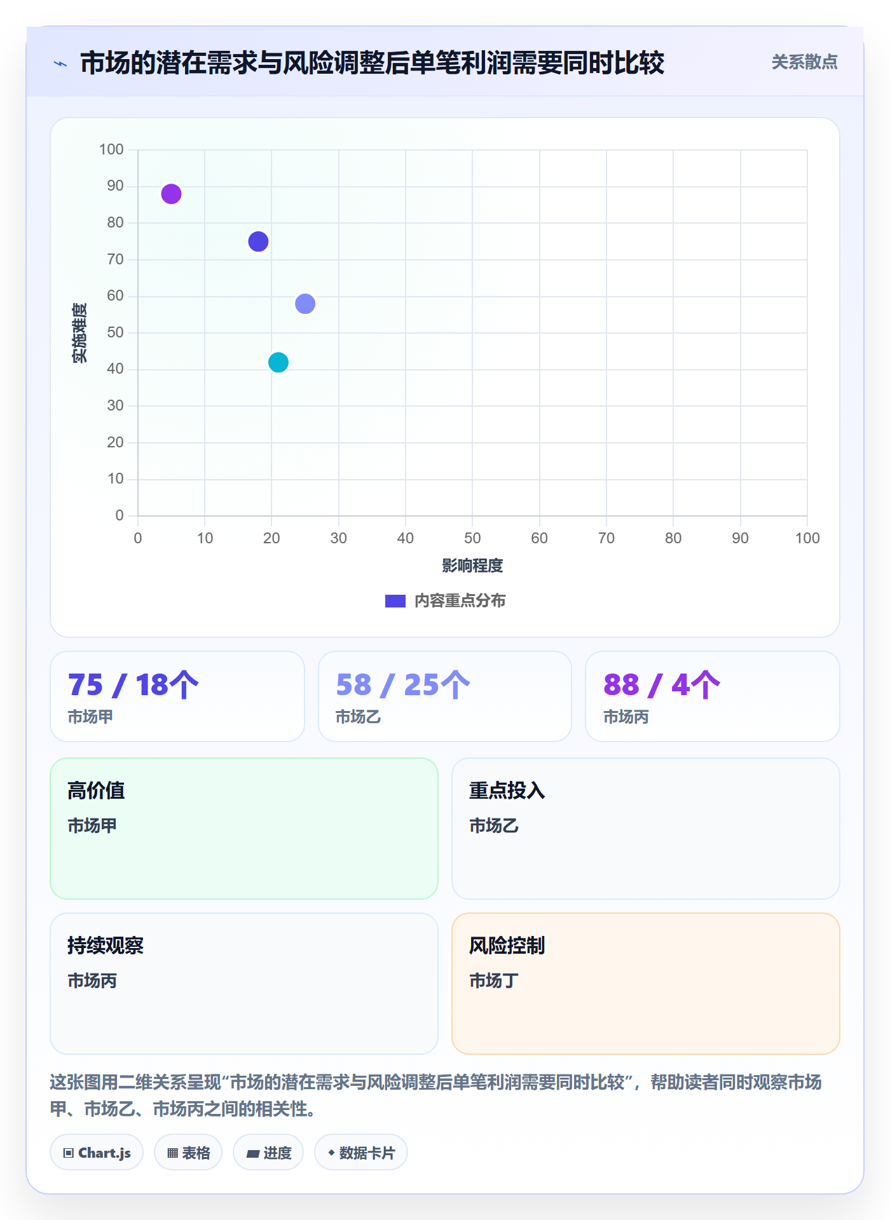Click the purple scatter point near 88
The width and height of the screenshot is (890, 1220).
tap(171, 194)
